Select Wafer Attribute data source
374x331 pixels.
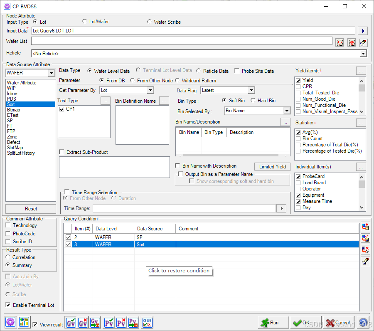(x=22, y=83)
